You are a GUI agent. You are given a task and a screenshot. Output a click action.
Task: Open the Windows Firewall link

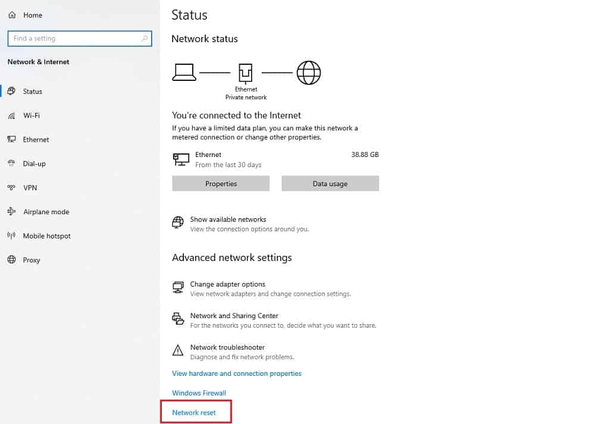pyautogui.click(x=199, y=393)
